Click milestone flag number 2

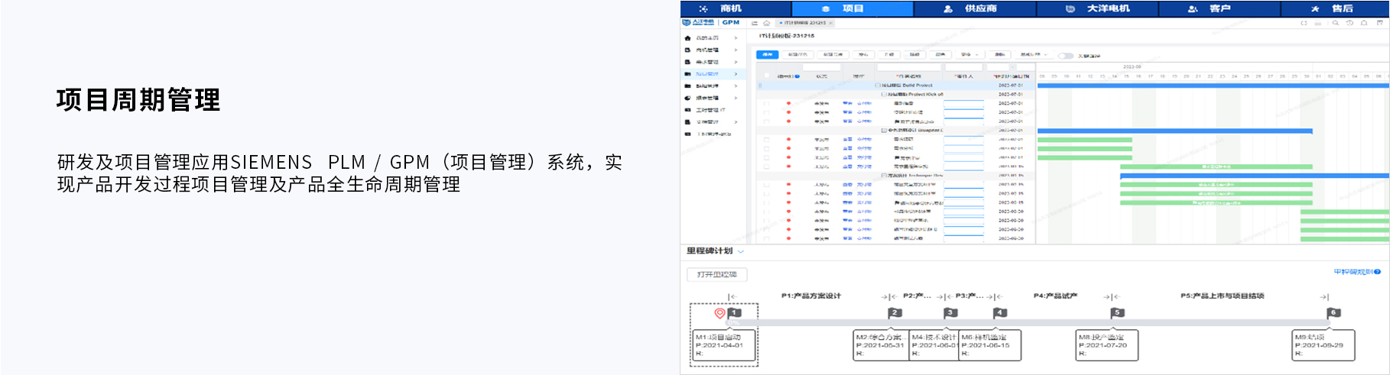click(x=895, y=313)
